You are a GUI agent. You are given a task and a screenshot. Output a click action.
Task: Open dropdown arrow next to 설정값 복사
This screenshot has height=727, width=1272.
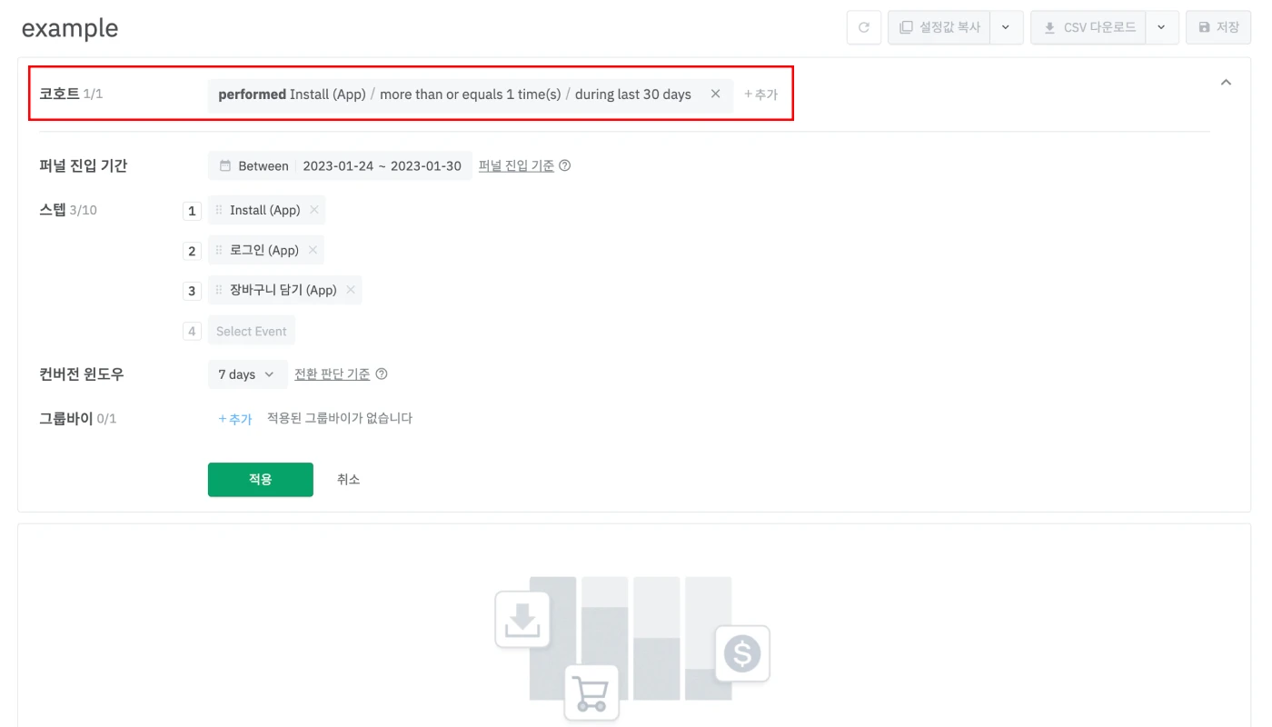click(1006, 27)
